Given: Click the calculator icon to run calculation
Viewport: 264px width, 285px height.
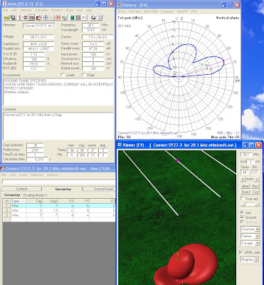Looking at the screenshot, I should coord(38,18).
